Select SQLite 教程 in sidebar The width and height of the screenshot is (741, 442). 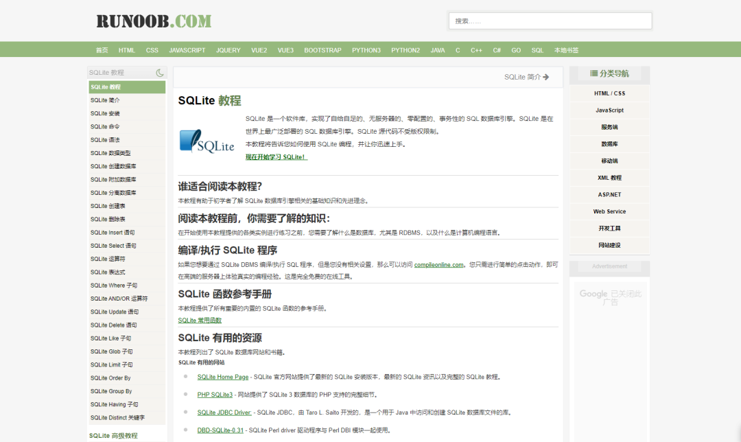click(x=127, y=87)
